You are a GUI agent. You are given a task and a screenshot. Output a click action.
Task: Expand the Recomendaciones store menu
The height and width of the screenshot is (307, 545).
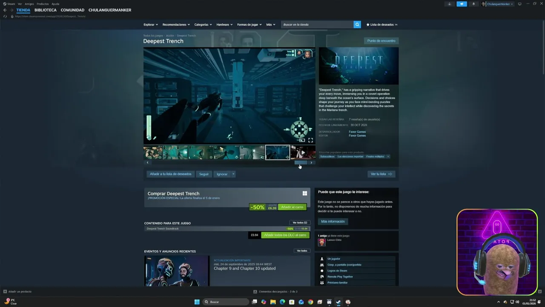point(176,25)
